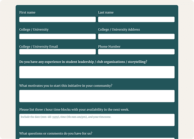194x139 pixels.
Task: Click the date and timezone placeholder text
Action: tap(66, 117)
